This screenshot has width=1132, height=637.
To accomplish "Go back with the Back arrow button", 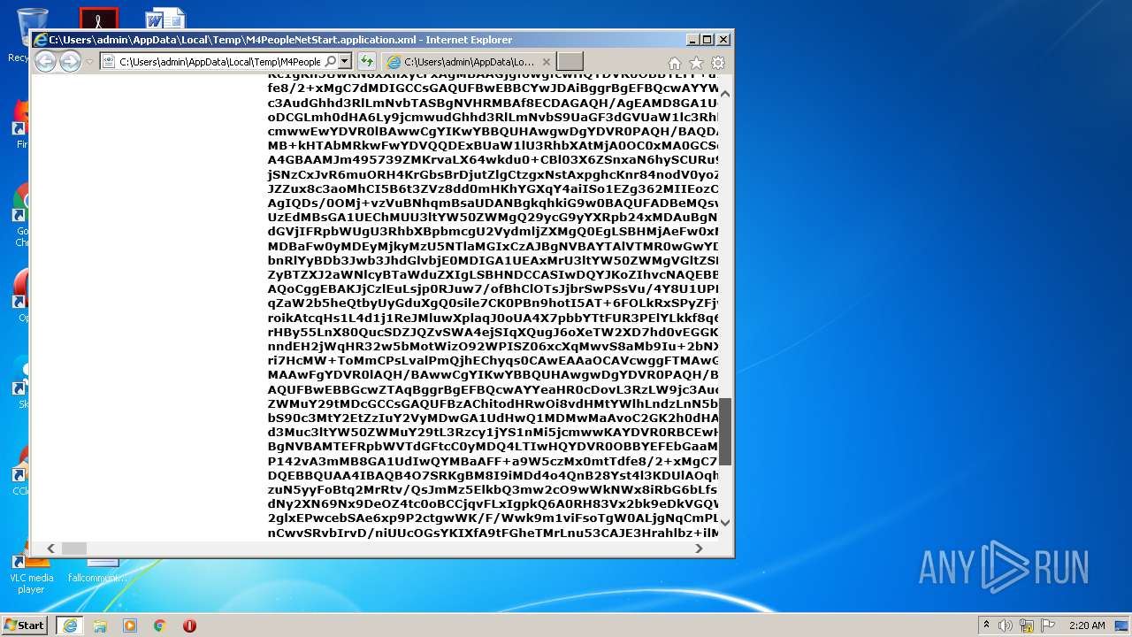I will (x=45, y=61).
